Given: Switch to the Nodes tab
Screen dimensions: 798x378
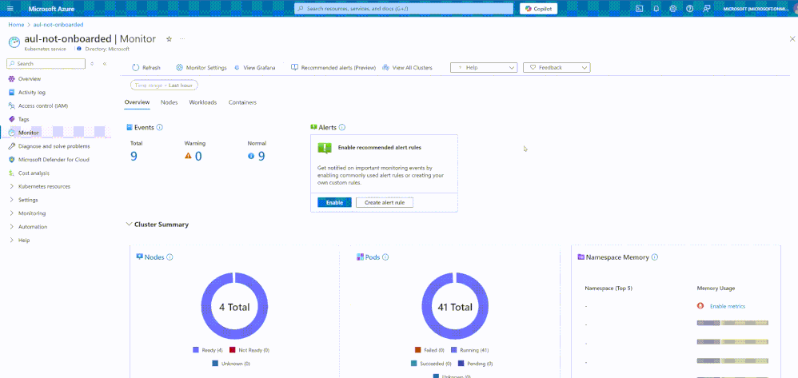Looking at the screenshot, I should [169, 102].
